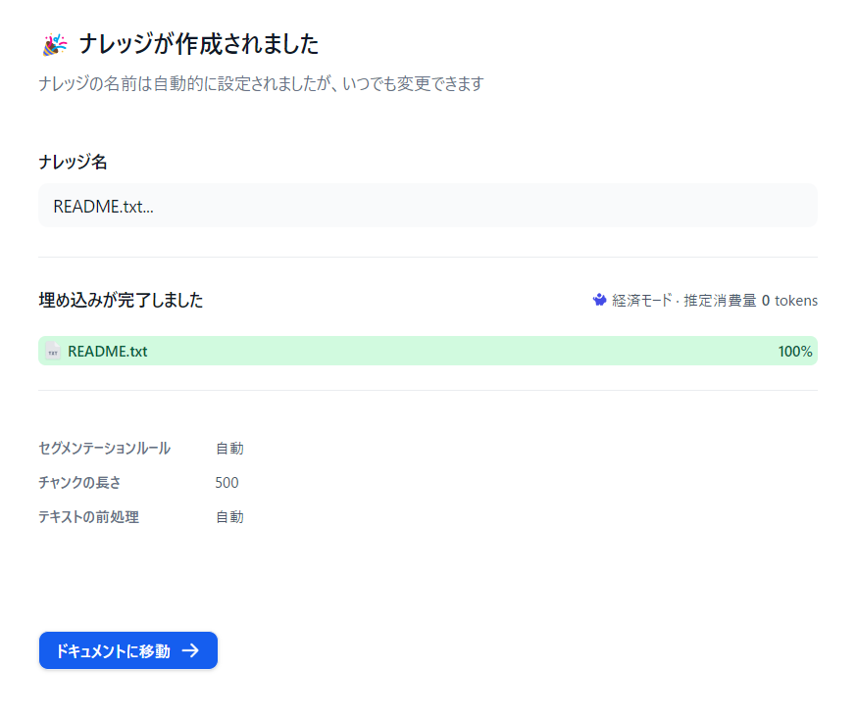The image size is (857, 717).
Task: Click the チャンクの長さ label
Action: 79,483
